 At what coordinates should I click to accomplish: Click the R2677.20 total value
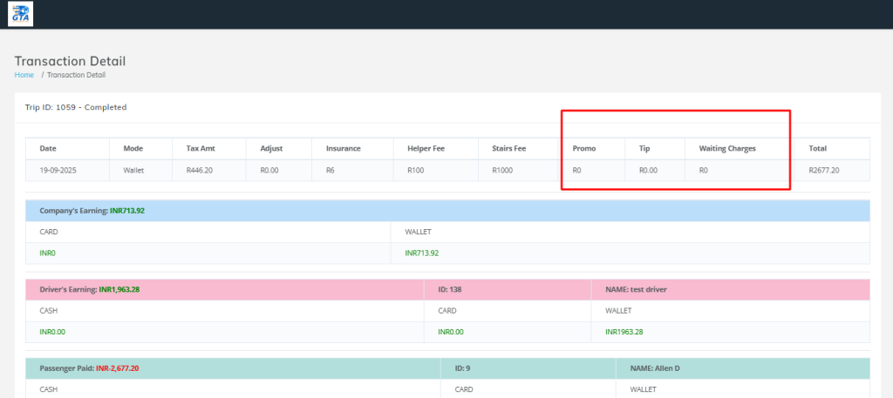823,171
